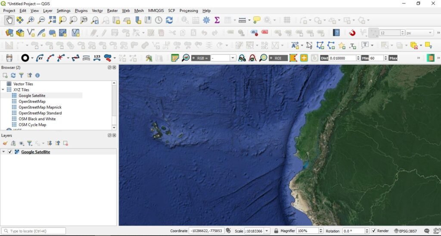The height and width of the screenshot is (236, 441).
Task: Collapse the XYZ Tiles tree node
Action: [3, 90]
